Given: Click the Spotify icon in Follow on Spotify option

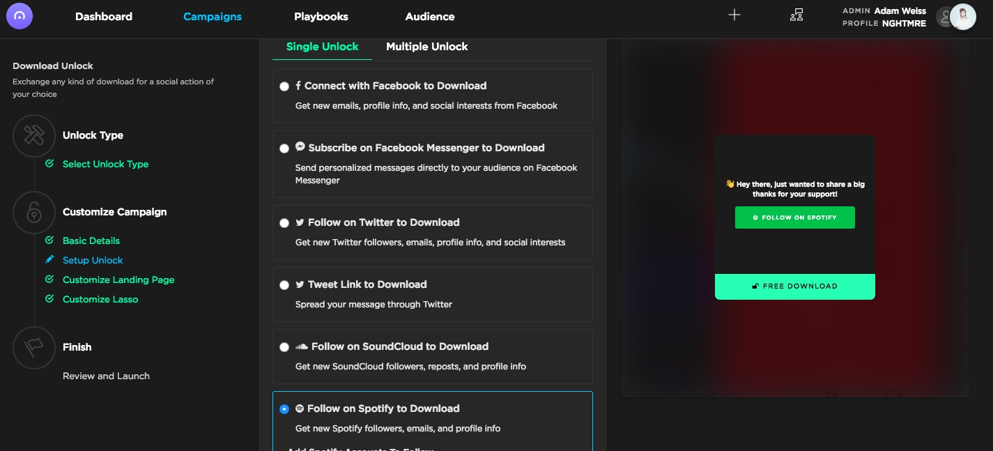Looking at the screenshot, I should pos(300,408).
